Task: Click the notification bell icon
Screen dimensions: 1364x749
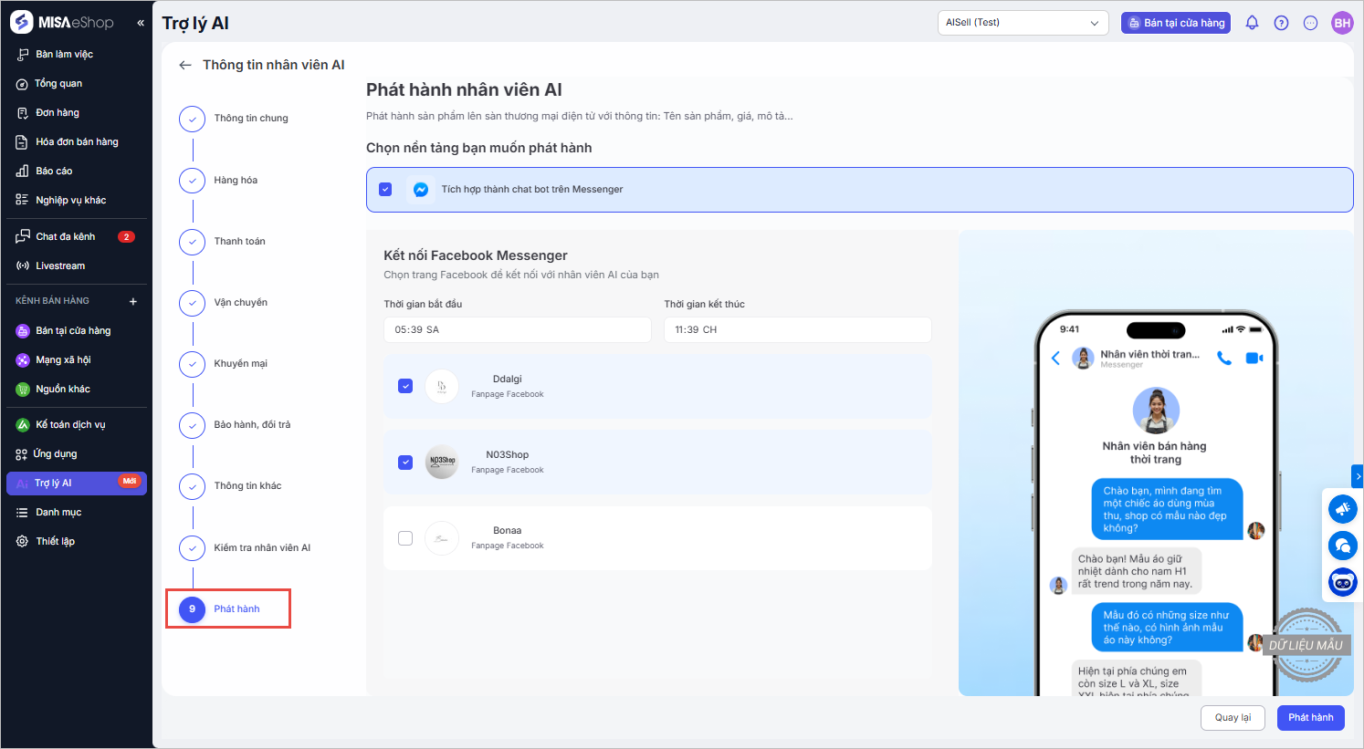Action: point(1252,23)
